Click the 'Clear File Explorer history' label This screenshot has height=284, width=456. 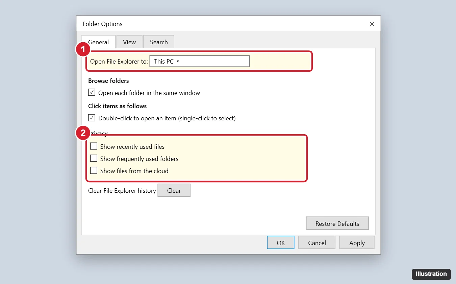[122, 191]
